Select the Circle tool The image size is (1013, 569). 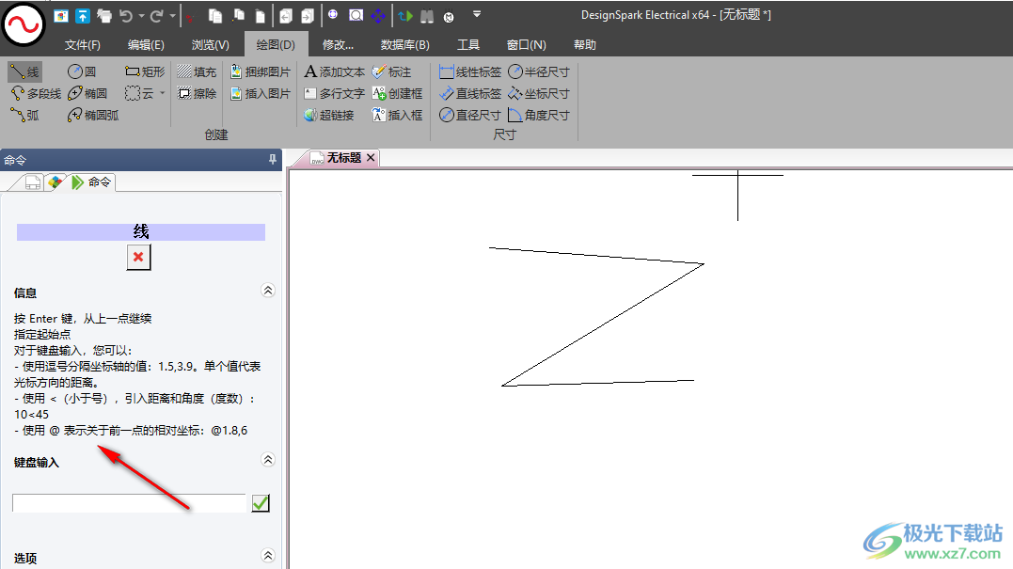click(82, 71)
